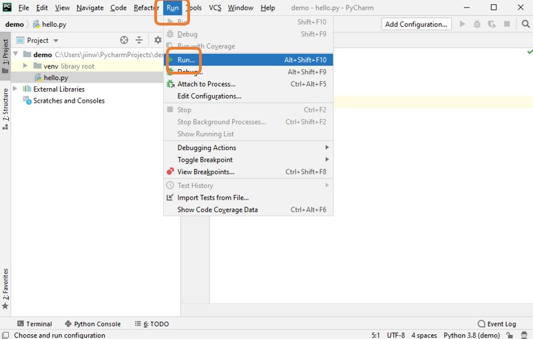
Task: Click the Locate/scroll-from-source target icon
Action: [x=124, y=40]
